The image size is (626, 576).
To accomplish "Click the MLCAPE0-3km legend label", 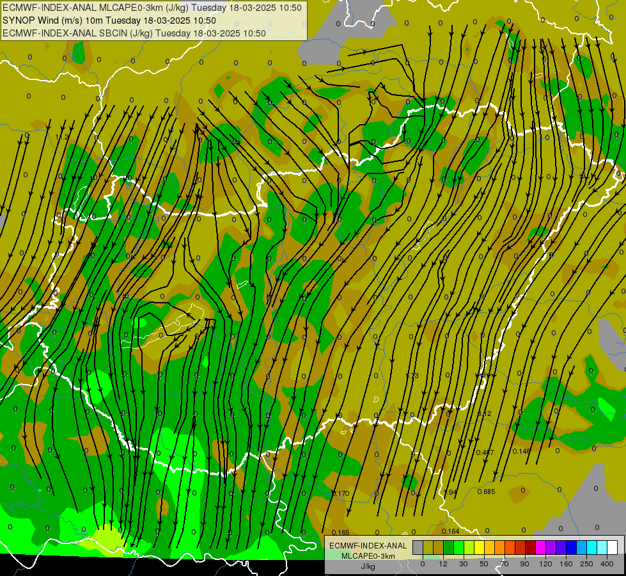I will (x=368, y=556).
